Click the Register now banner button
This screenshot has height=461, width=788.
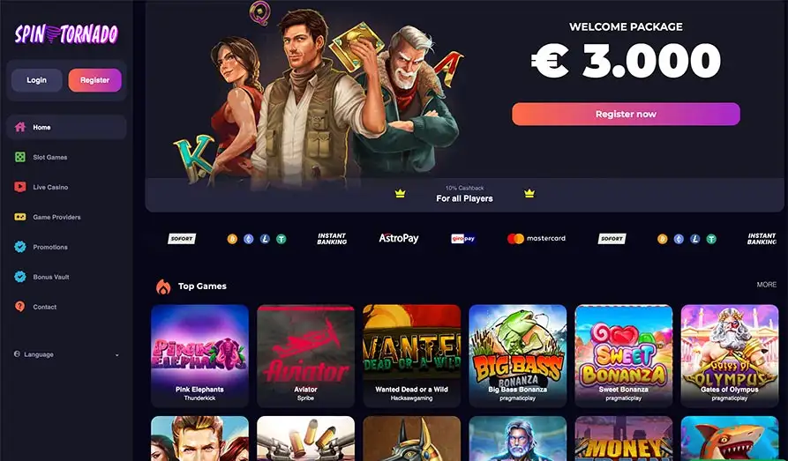pos(626,114)
